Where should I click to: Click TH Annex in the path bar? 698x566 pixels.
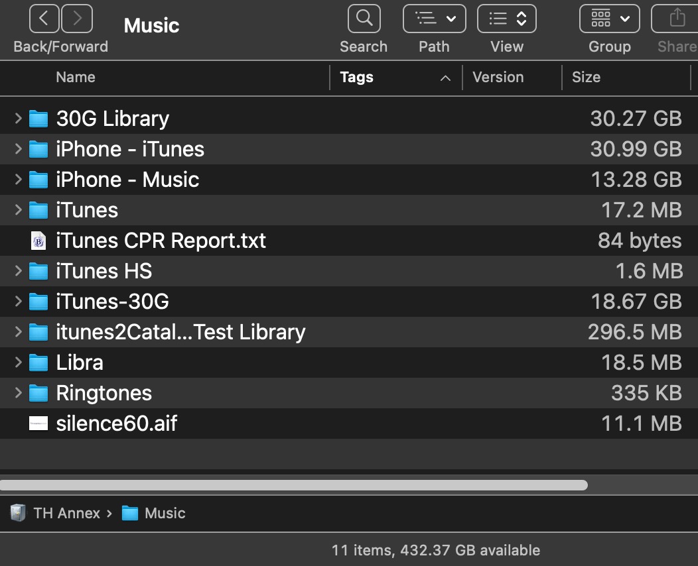[x=67, y=513]
